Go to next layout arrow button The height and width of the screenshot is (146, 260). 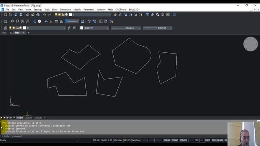pyautogui.click(x=8, y=118)
